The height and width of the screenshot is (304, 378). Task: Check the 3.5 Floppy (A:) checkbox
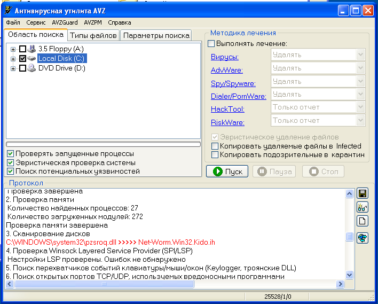click(x=22, y=49)
